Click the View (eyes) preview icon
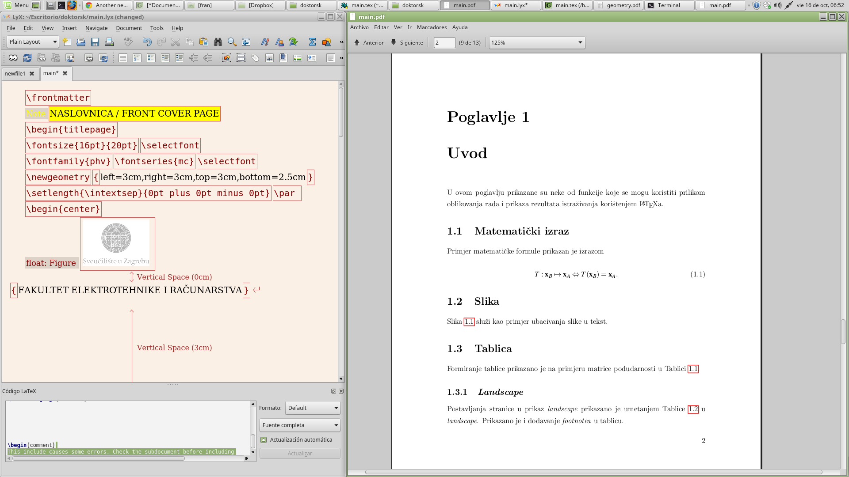This screenshot has width=849, height=477. [13, 58]
